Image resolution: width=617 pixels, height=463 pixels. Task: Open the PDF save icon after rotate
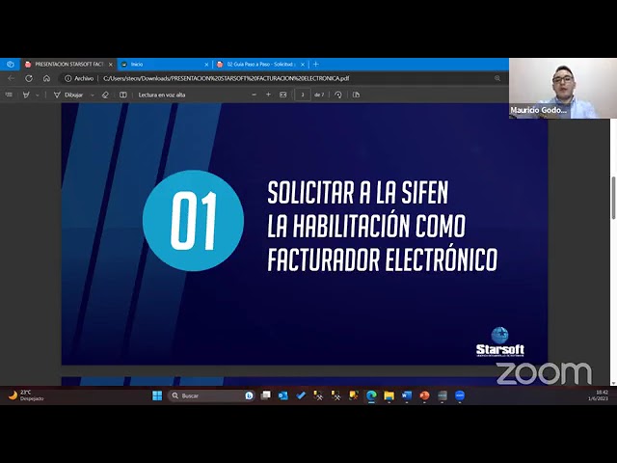(356, 95)
